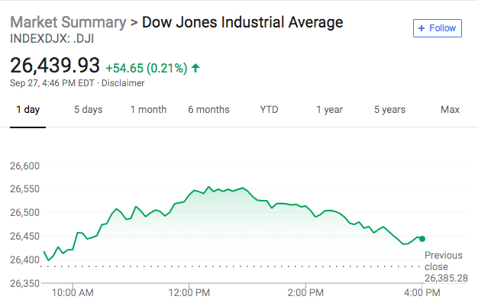Click the 26,439.93 index price
This screenshot has width=478, height=306.
pos(55,66)
